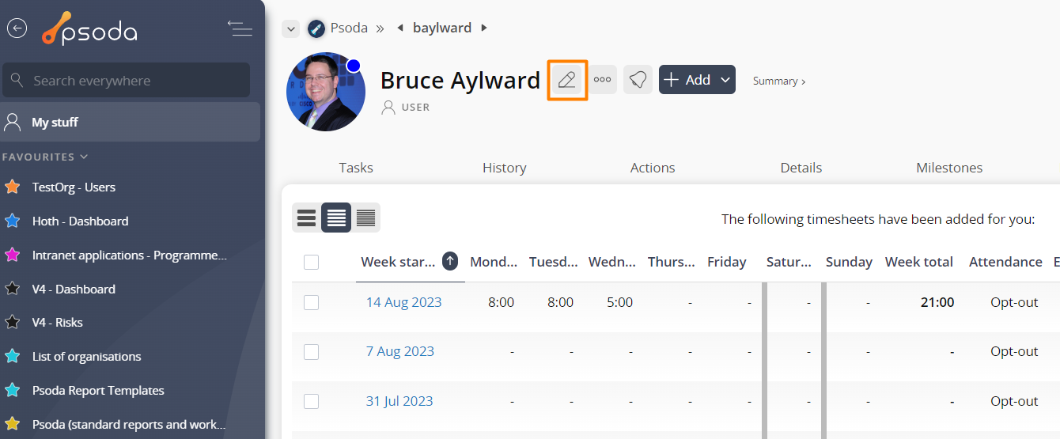
Task: Tick the checkbox for 7 Aug 2023 timesheet
Action: click(312, 352)
